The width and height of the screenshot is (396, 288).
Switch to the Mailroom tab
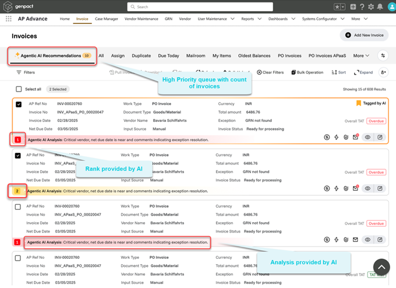[196, 55]
